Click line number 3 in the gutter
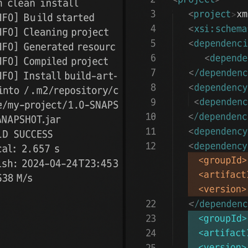248x248 pixels. coord(153,14)
